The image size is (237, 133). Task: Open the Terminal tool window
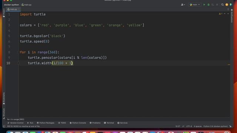[x=109, y=123]
